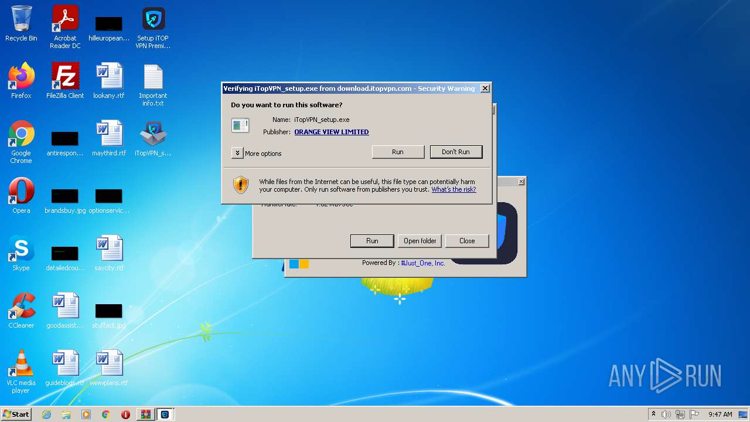Click Run in the Security Warning dialog
Screen dimensions: 750x422
(398, 152)
